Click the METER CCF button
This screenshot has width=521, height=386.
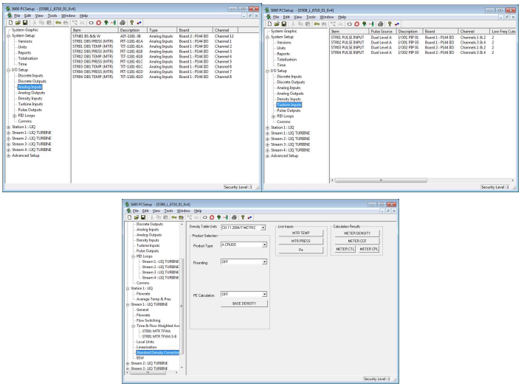357,241
